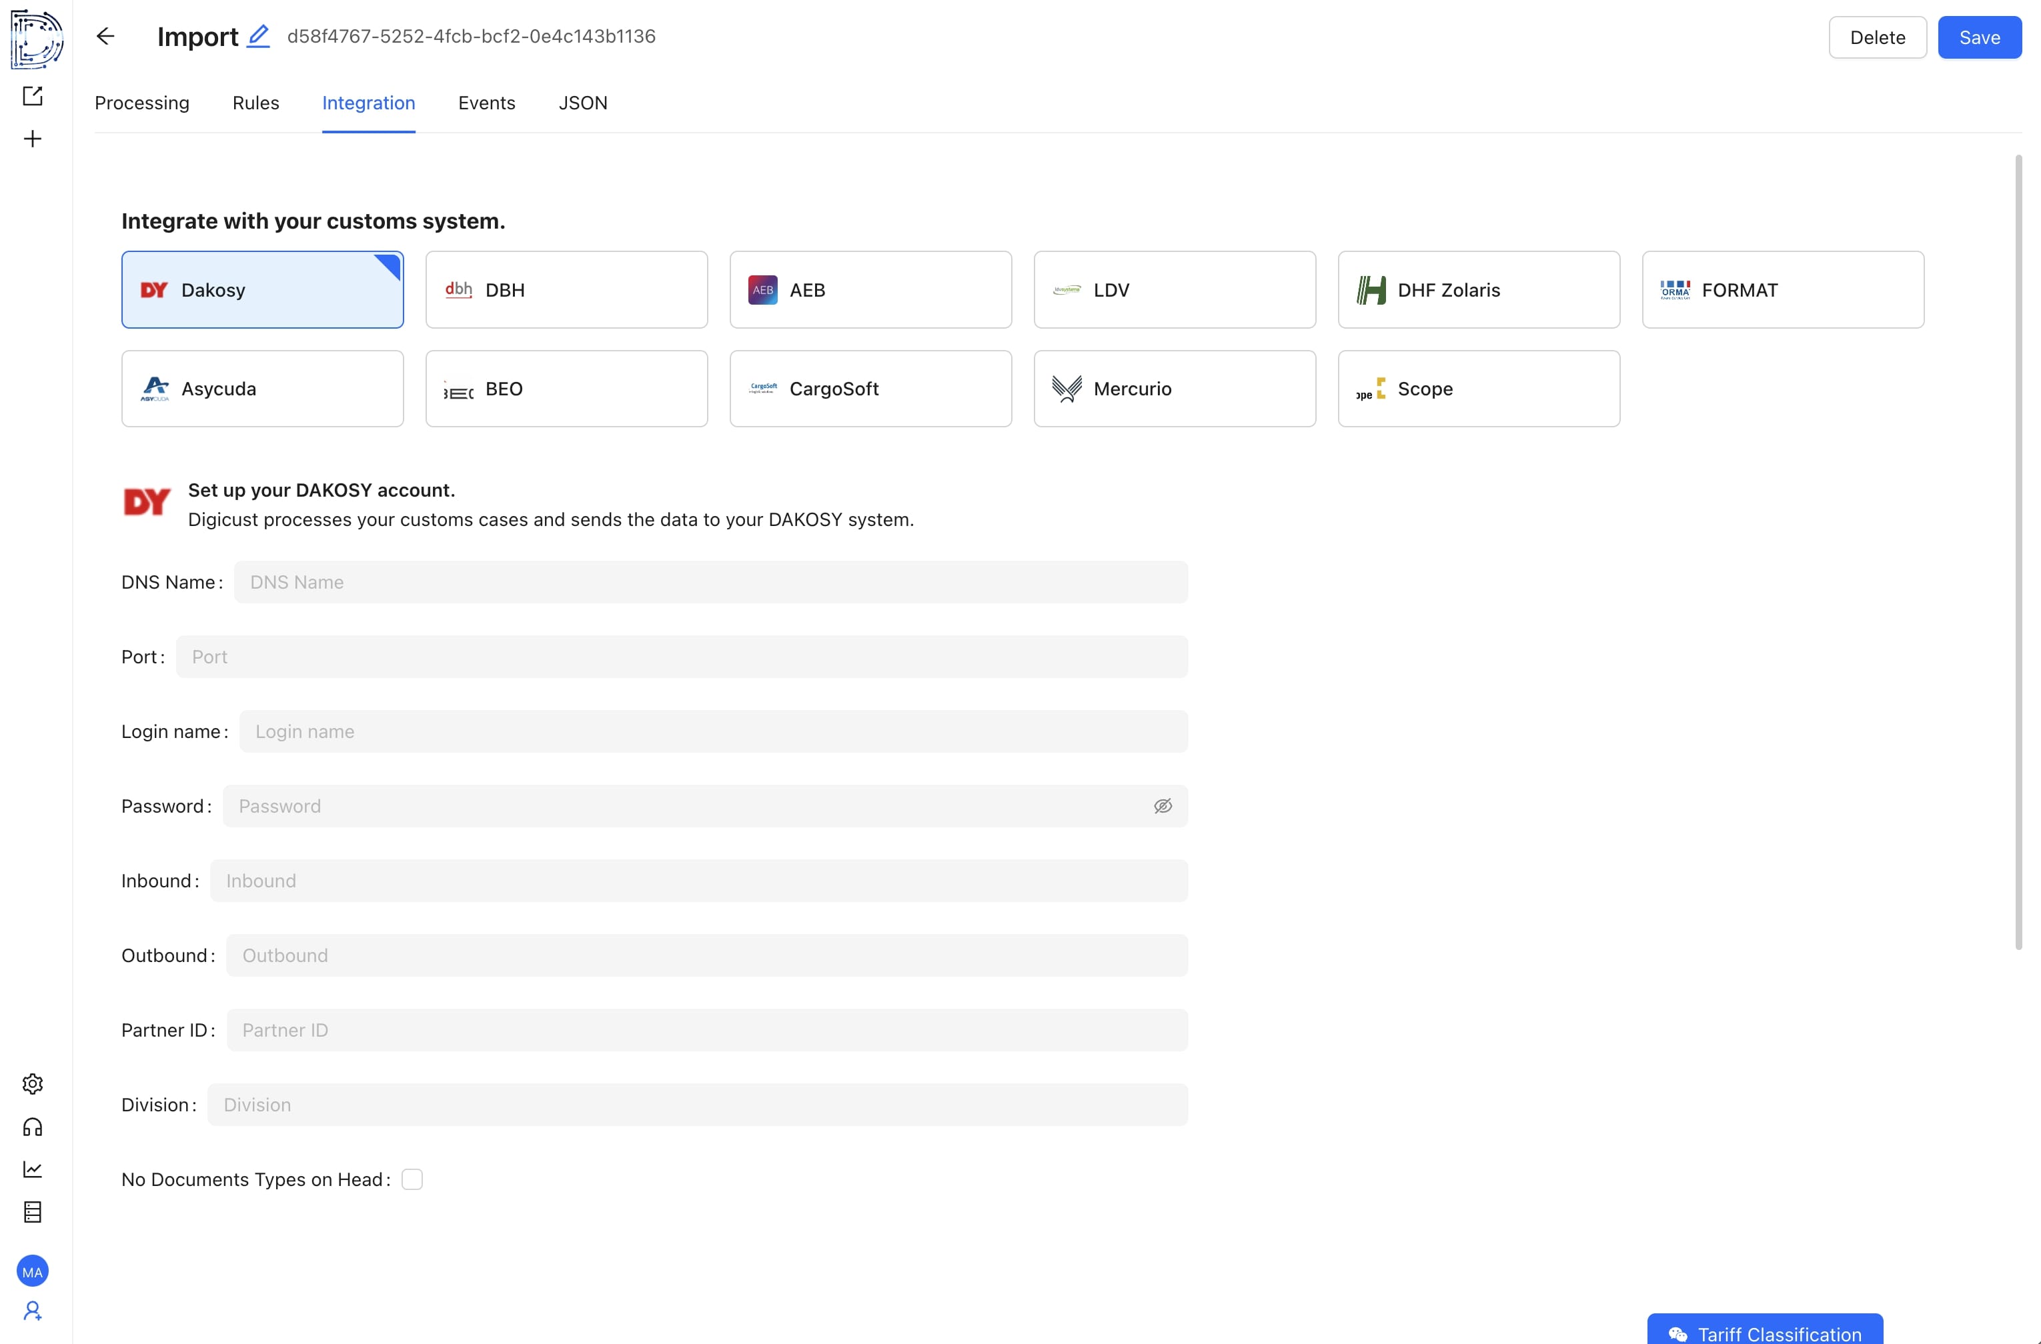Click the Delete button

1877,38
